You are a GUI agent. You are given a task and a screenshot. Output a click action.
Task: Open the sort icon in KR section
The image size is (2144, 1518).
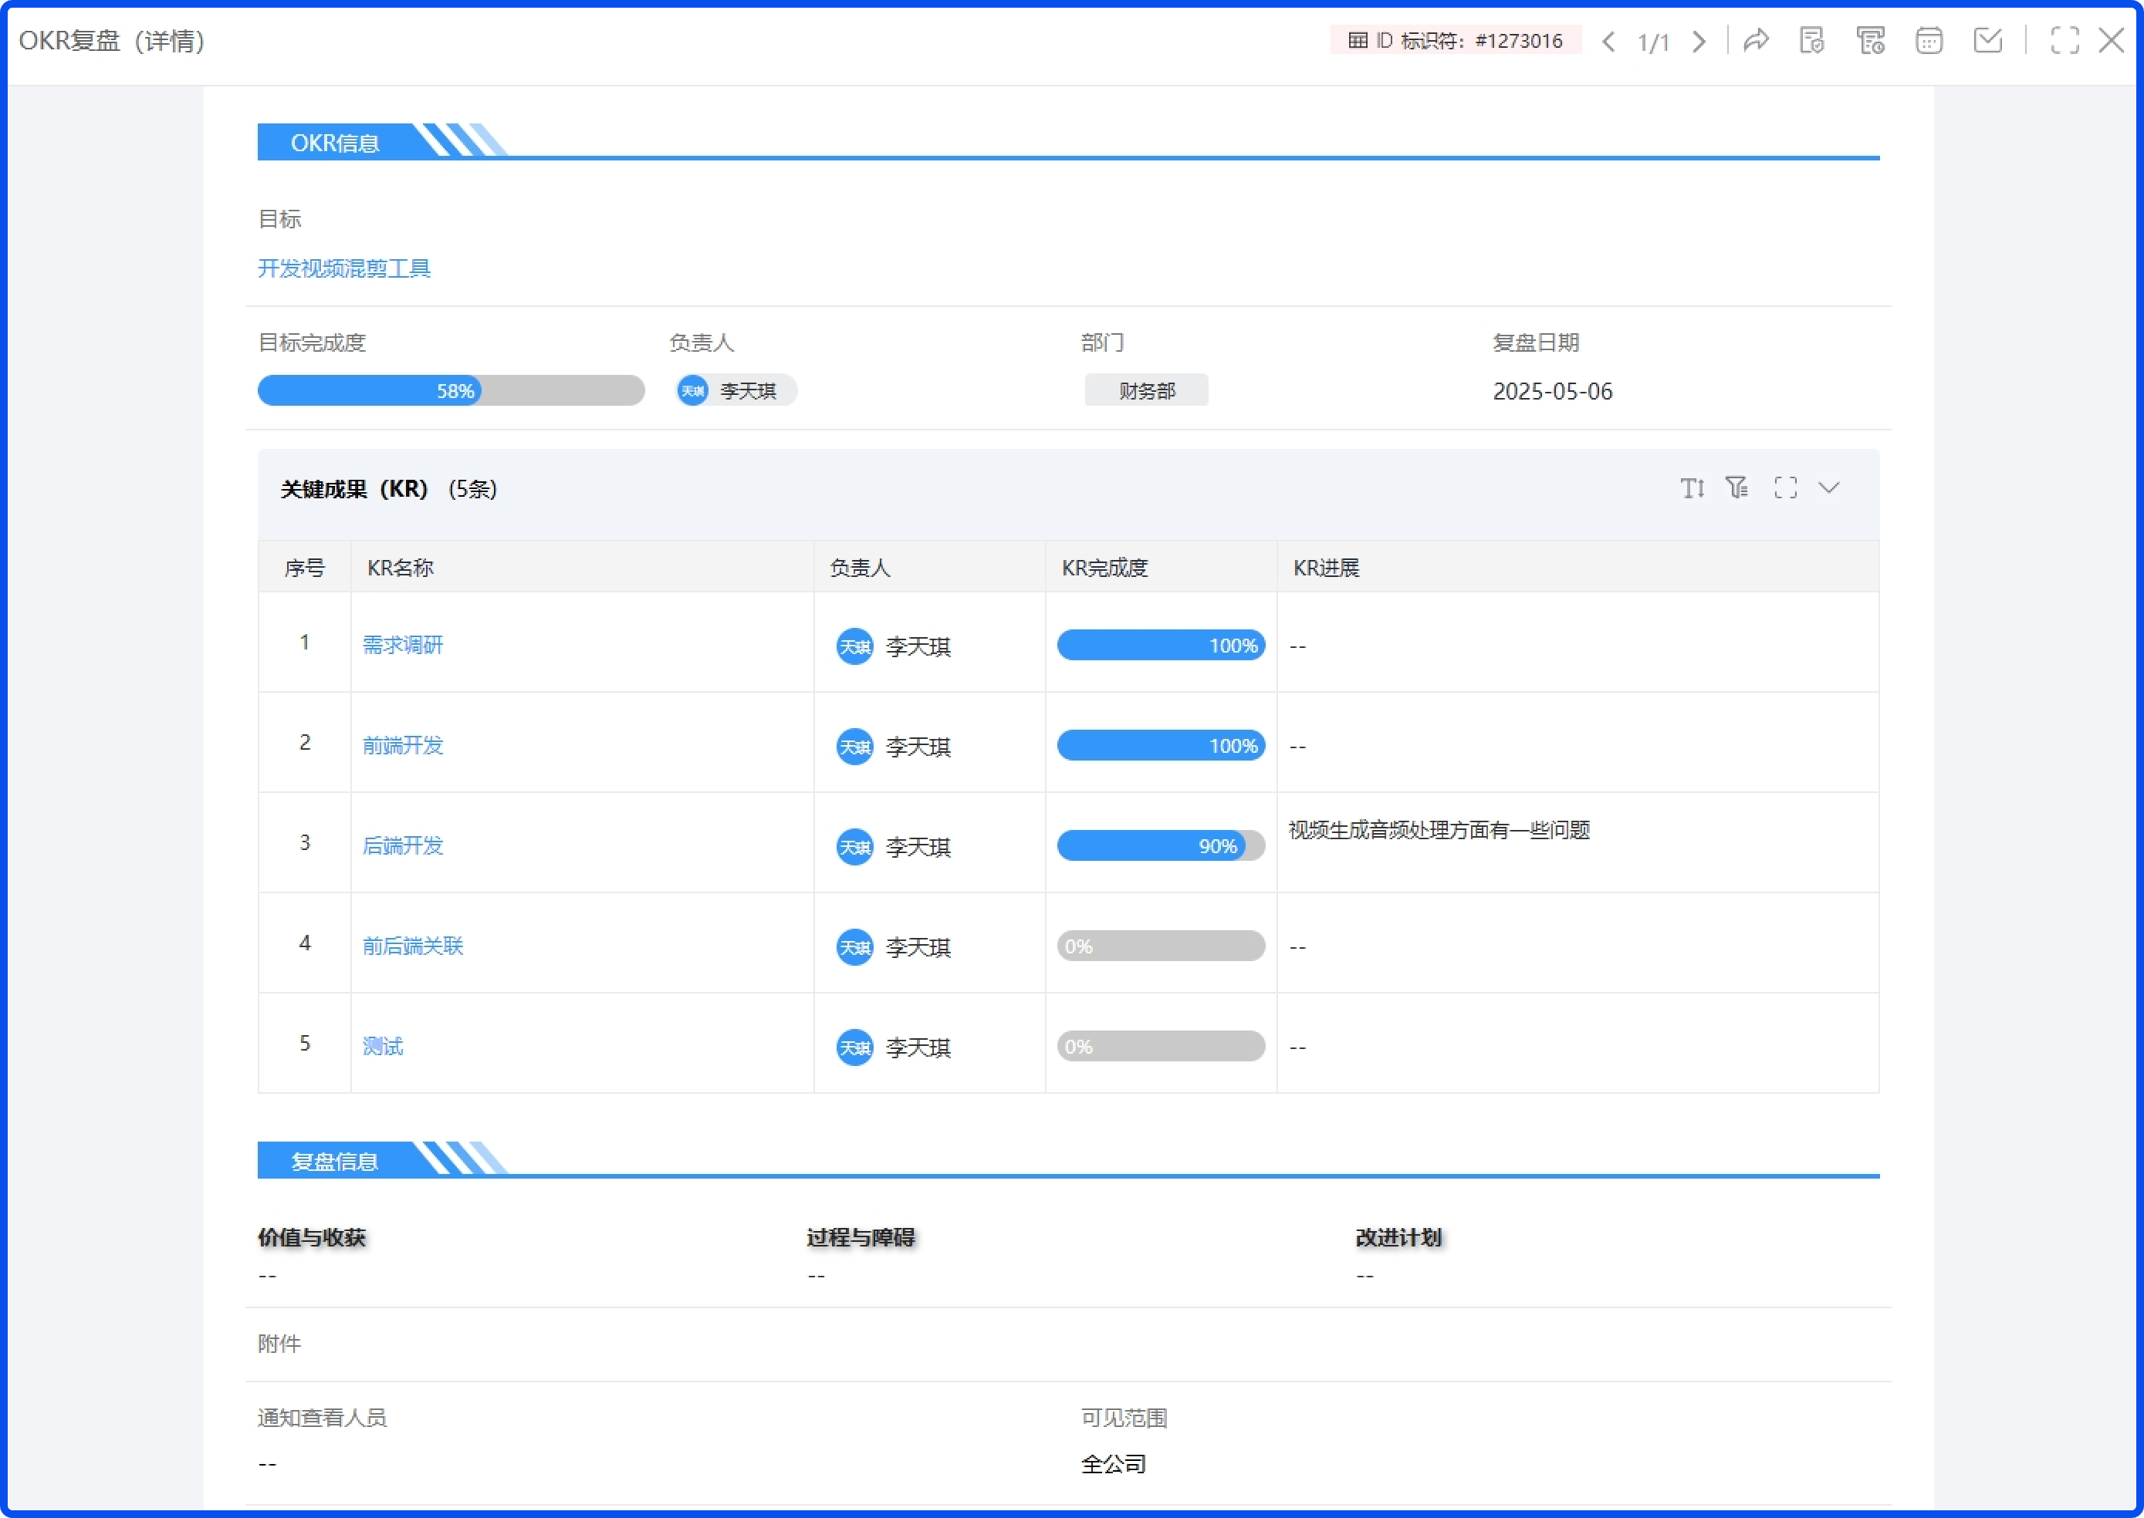click(1693, 487)
